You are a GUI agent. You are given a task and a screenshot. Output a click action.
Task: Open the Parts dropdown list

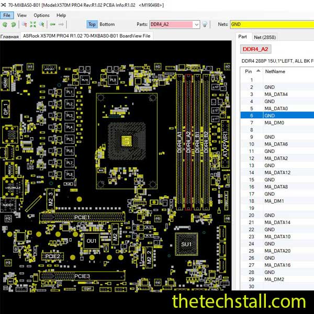[x=196, y=25]
